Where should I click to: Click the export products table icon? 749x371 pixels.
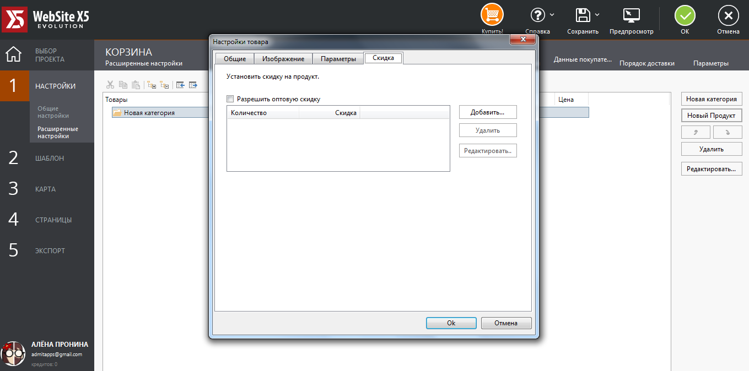pyautogui.click(x=193, y=85)
